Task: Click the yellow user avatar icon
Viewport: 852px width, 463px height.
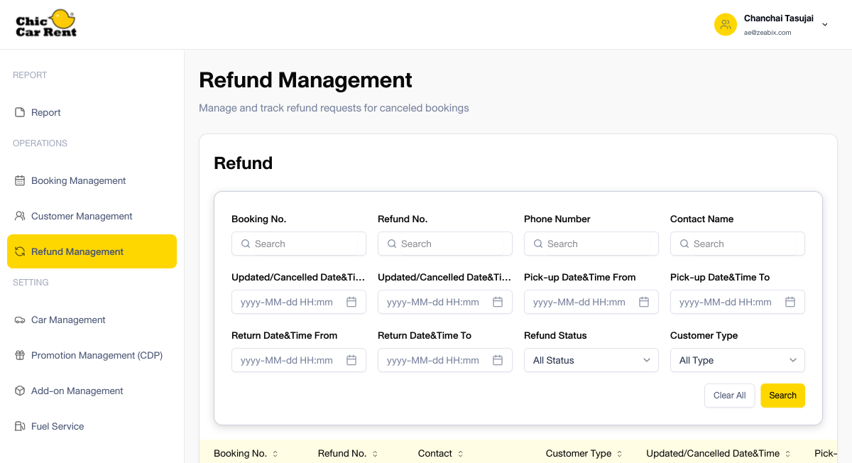Action: point(726,25)
